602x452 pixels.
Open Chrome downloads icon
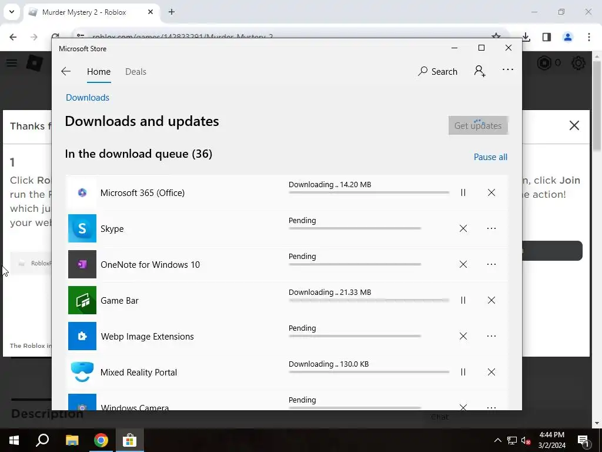pyautogui.click(x=526, y=37)
